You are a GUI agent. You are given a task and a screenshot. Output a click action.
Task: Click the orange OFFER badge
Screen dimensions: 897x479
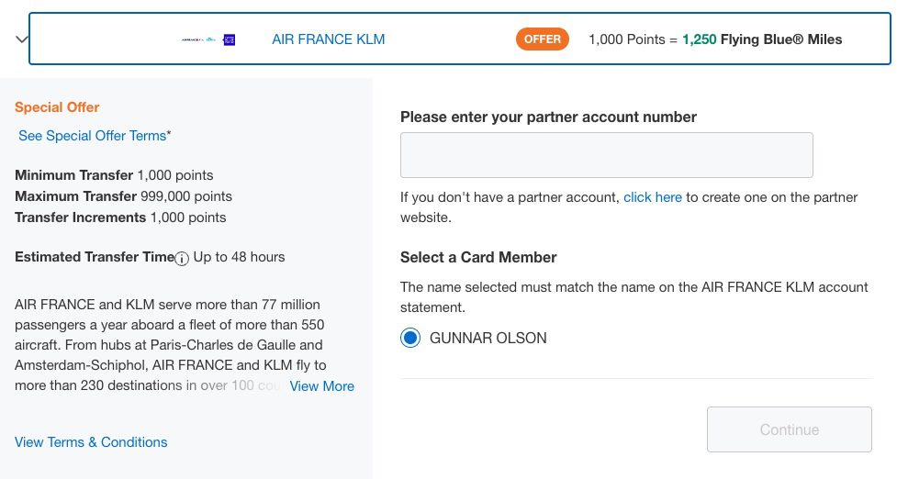543,39
